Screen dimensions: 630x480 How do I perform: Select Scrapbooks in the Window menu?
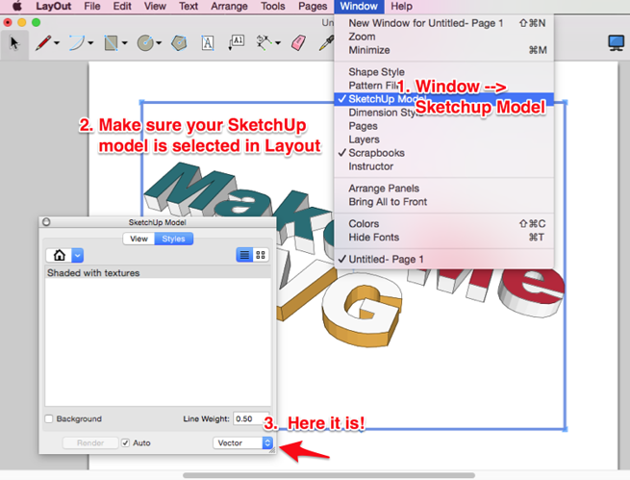point(376,153)
